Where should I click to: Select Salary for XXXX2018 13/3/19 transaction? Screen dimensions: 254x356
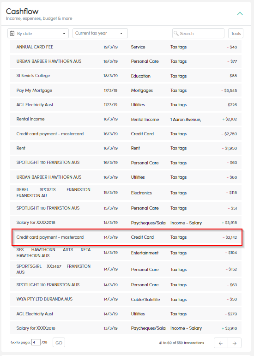pos(126,328)
